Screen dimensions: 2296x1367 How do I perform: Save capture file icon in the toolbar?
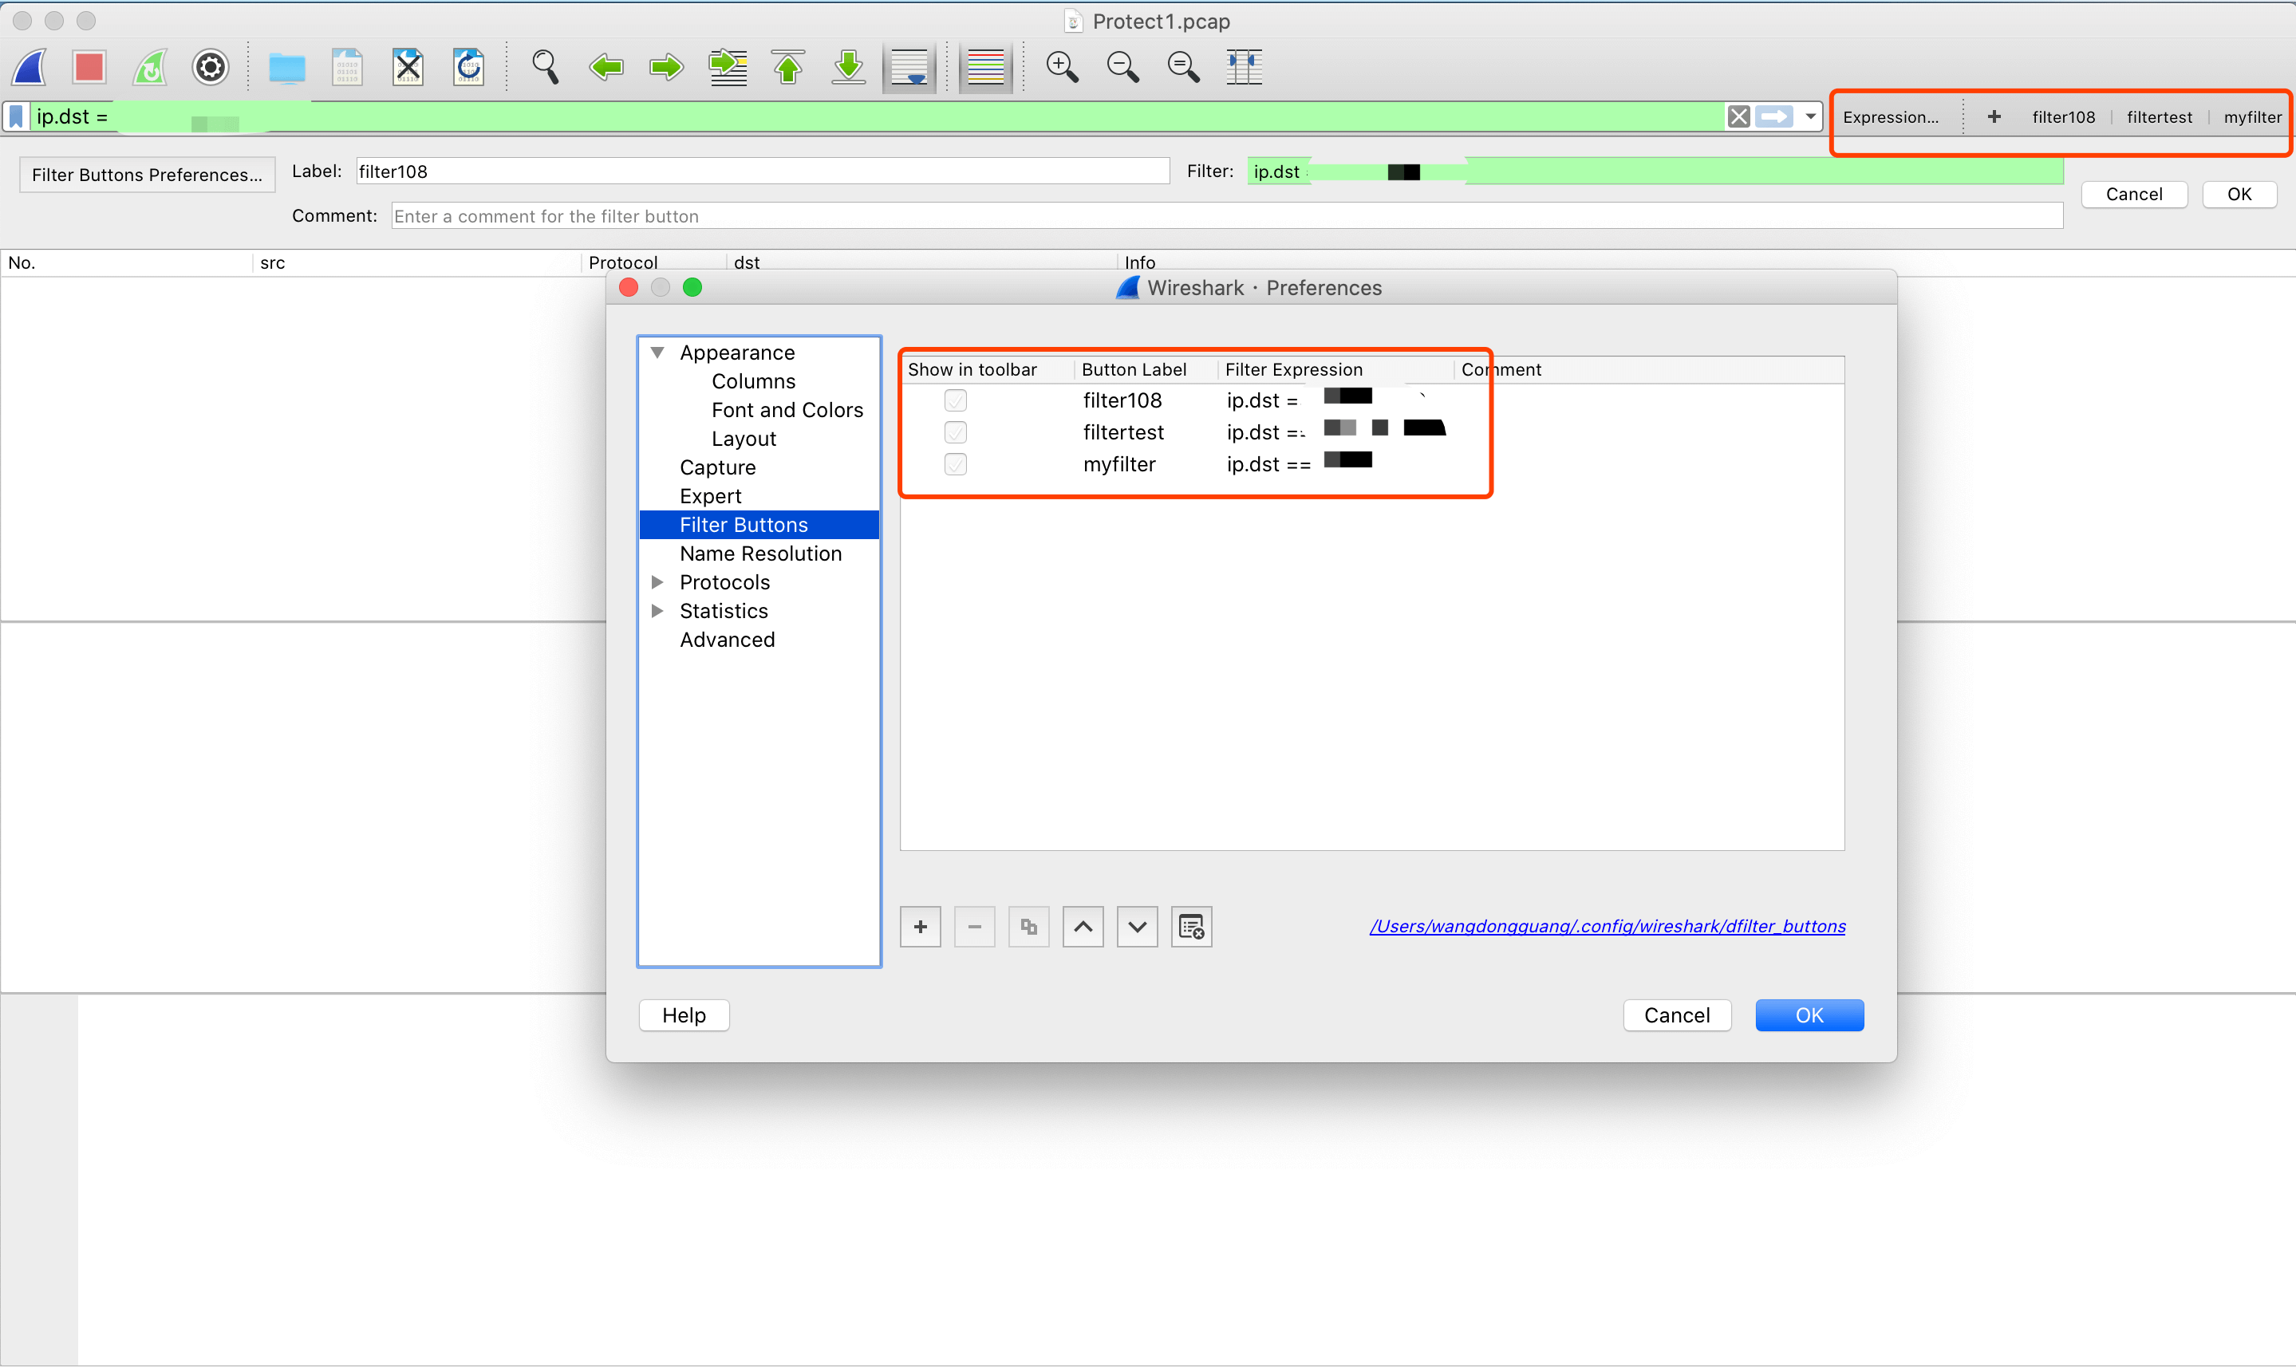click(347, 67)
